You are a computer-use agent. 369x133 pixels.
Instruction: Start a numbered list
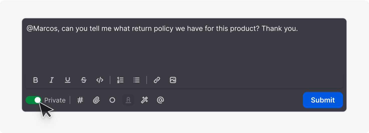[120, 80]
